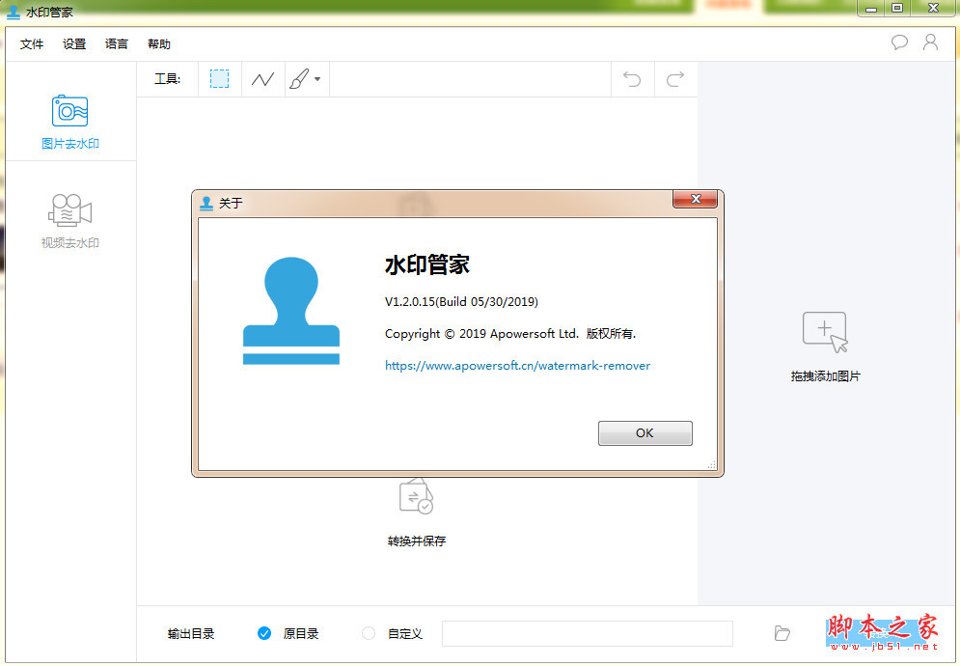Open the 图片去水印 image watermark removal mode
The width and height of the screenshot is (960, 666).
tap(69, 123)
